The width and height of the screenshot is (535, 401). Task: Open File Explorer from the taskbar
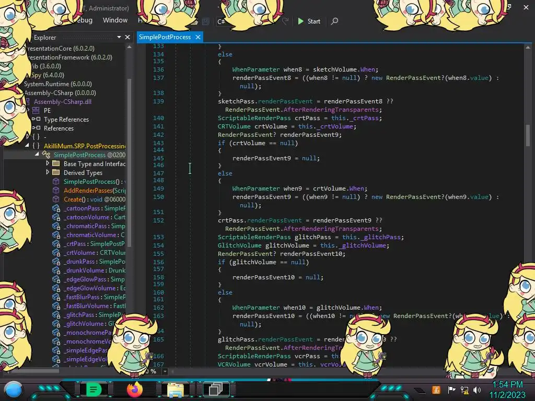(176, 390)
